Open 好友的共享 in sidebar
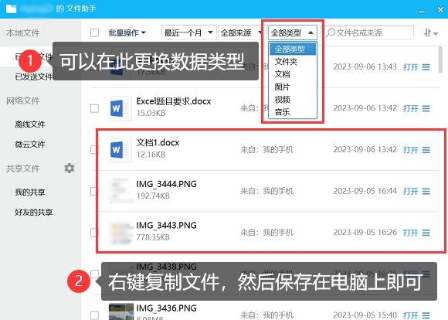The image size is (448, 320). tap(34, 213)
